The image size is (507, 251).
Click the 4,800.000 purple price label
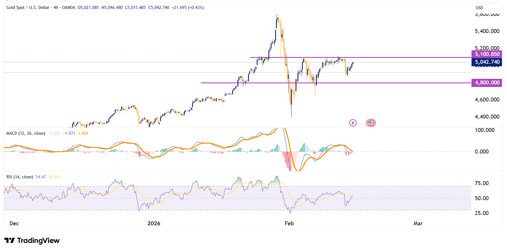(x=487, y=83)
